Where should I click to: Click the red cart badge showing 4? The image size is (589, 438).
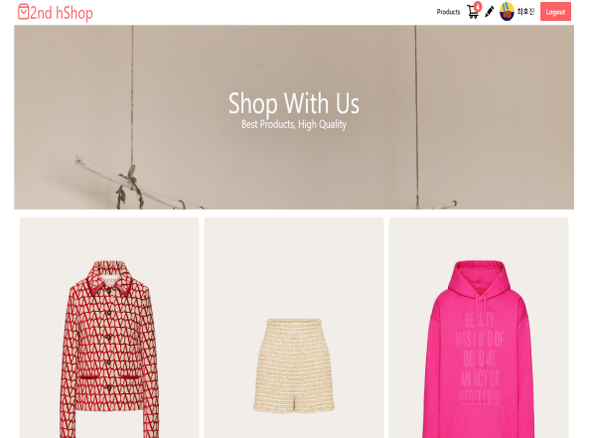[x=478, y=6]
